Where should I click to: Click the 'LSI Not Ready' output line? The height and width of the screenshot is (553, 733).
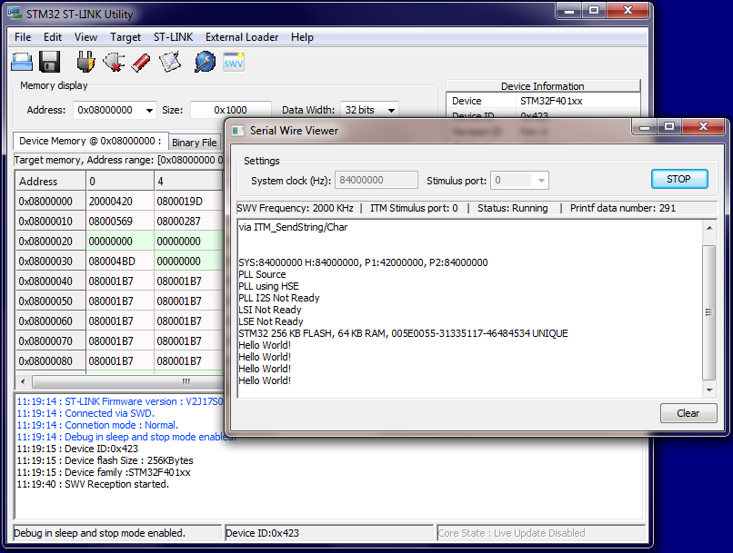click(270, 310)
